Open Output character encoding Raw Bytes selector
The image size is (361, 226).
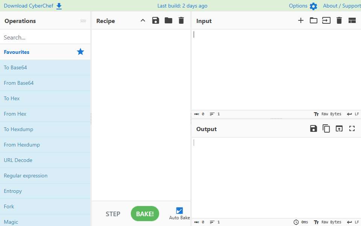pos(328,222)
